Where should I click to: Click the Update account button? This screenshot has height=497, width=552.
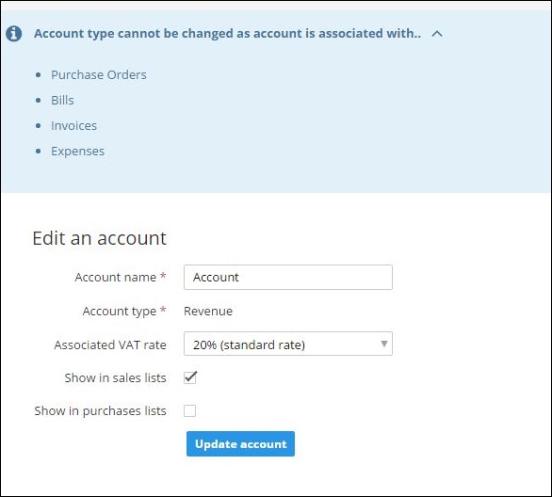pyautogui.click(x=240, y=444)
